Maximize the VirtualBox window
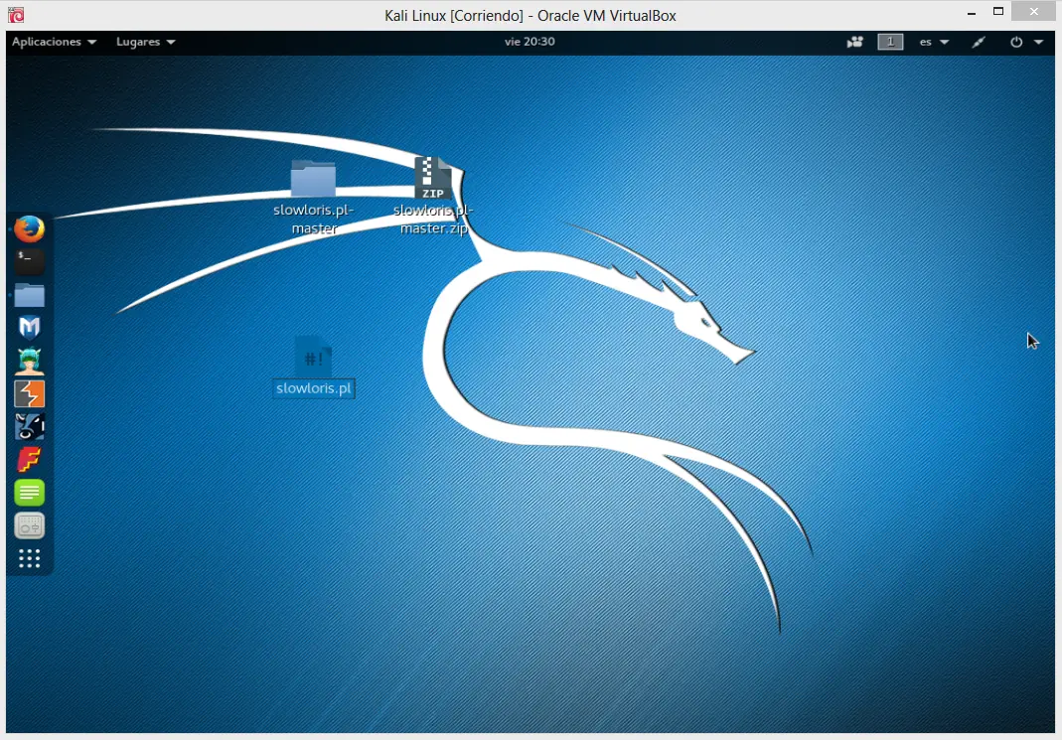1062x740 pixels. [998, 12]
